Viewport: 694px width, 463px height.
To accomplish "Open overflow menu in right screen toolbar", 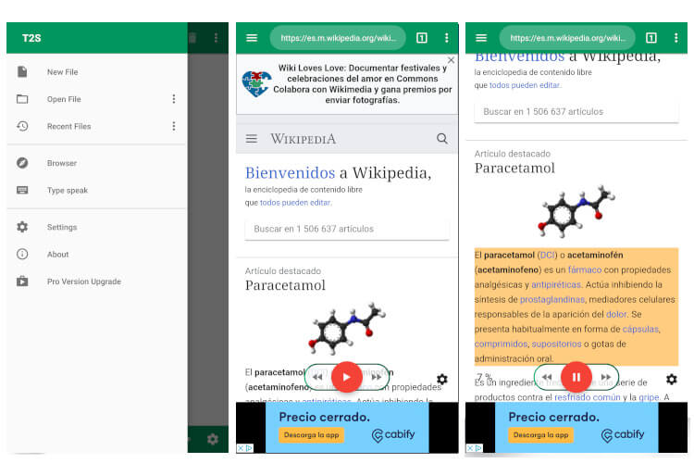I will pyautogui.click(x=675, y=38).
